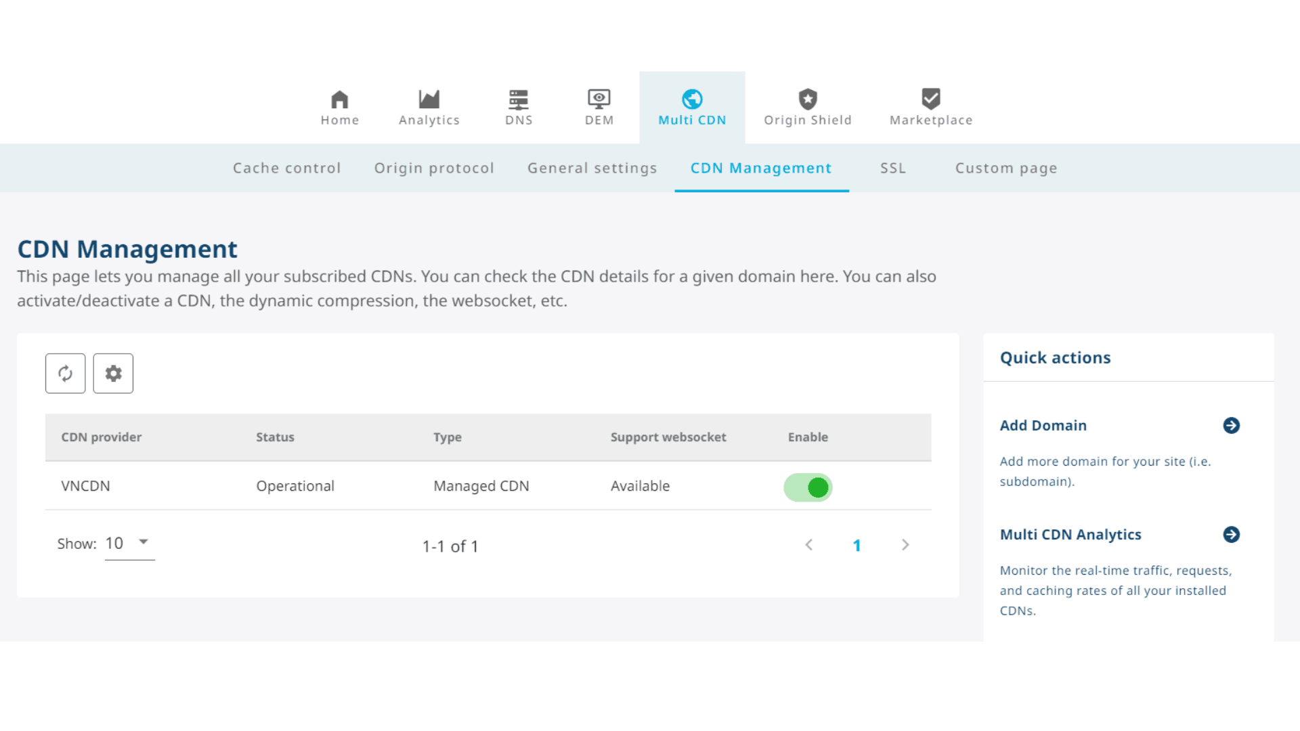Select the CDN Management tab
Image resolution: width=1300 pixels, height=731 pixels.
(x=762, y=169)
